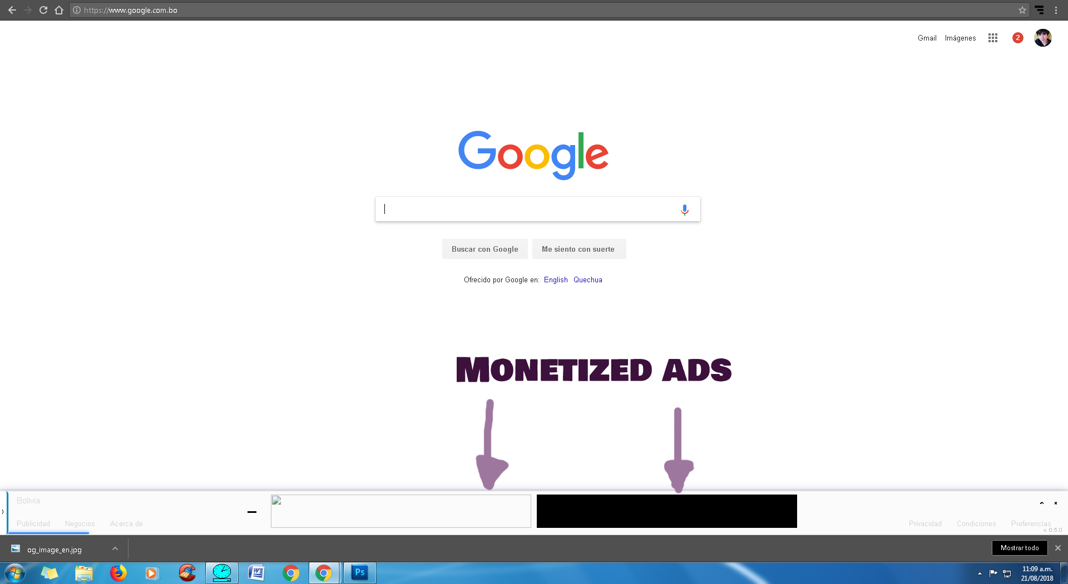Switch Google to English

(556, 279)
